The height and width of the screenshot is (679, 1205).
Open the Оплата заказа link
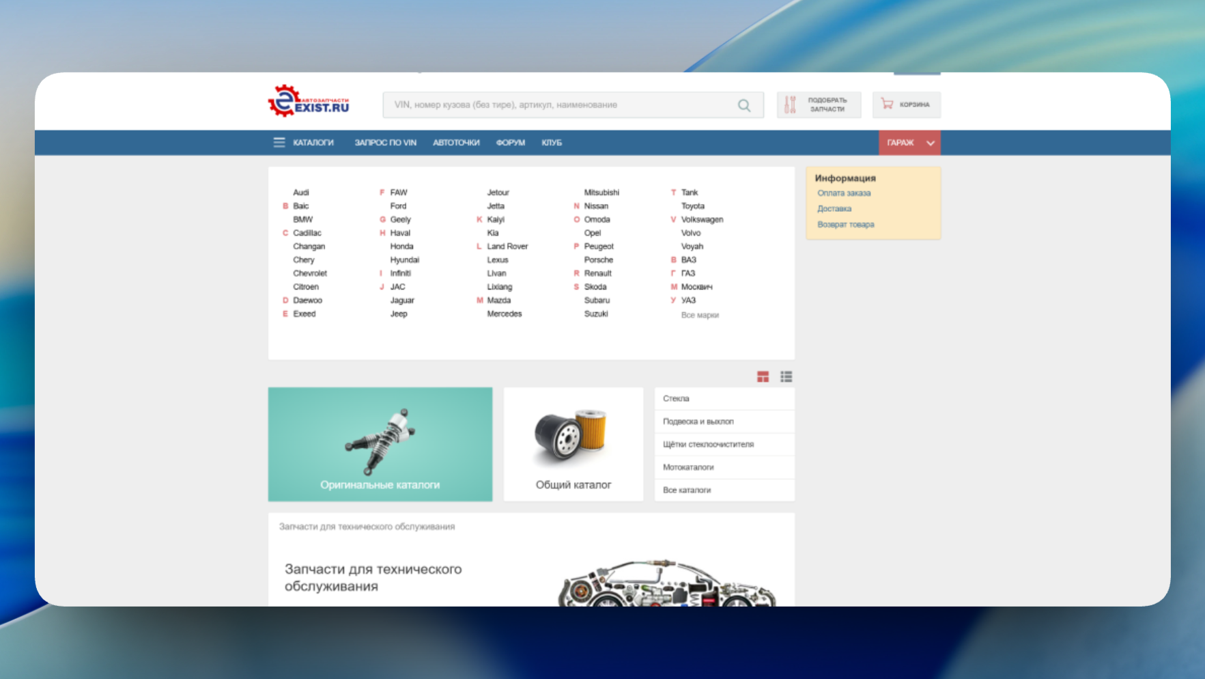coord(844,193)
